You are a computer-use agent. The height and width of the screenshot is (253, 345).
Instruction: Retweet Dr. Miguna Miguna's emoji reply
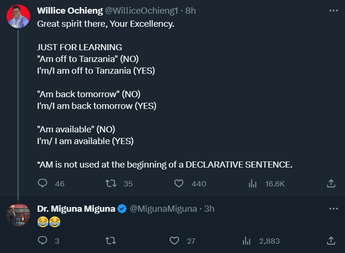[x=111, y=241]
